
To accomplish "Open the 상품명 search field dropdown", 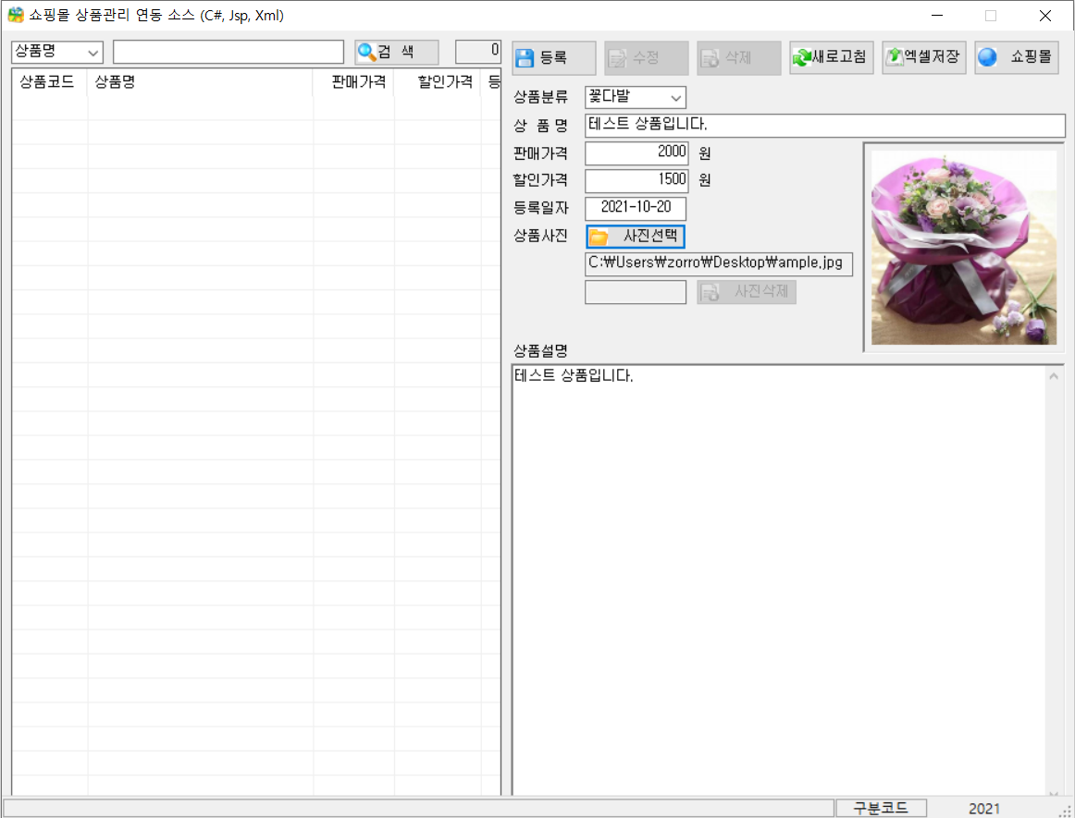I will click(93, 53).
